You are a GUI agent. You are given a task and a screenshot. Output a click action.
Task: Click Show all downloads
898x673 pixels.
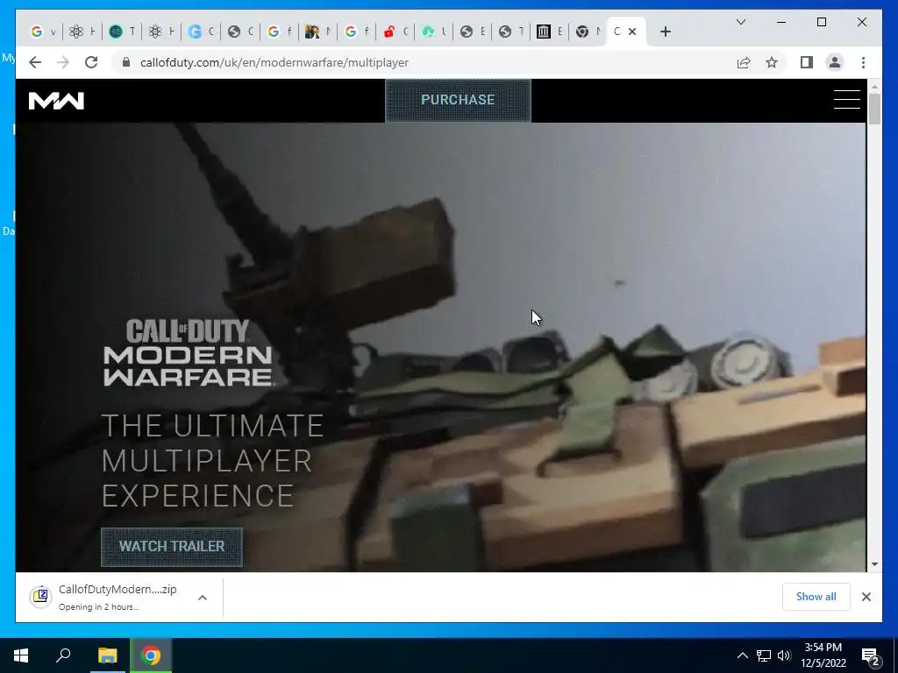pyautogui.click(x=816, y=597)
